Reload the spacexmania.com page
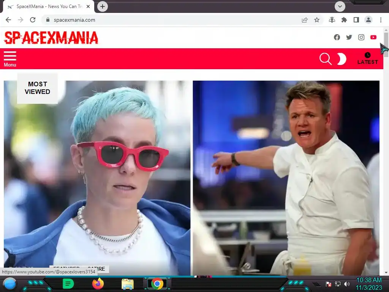This screenshot has height=292, width=389. point(33,20)
